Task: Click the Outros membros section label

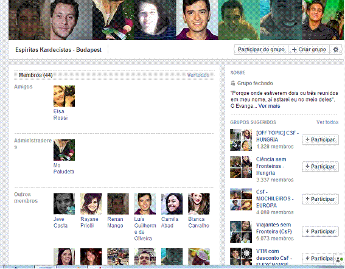Action: click(26, 198)
